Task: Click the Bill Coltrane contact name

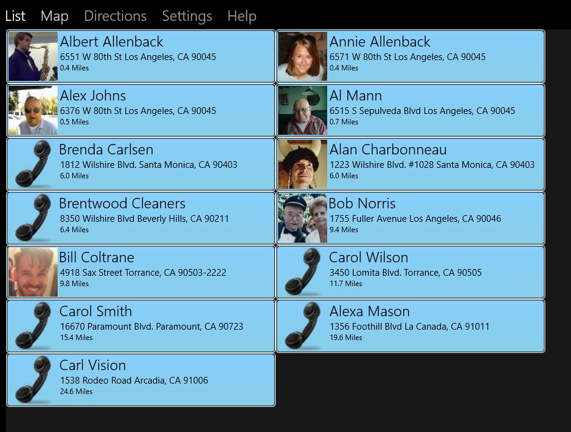Action: 96,257
